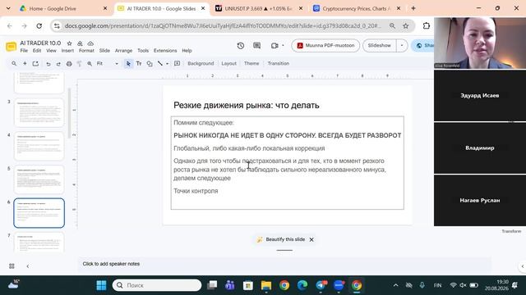Click the Windows search box
The height and width of the screenshot is (295, 526).
[157, 285]
